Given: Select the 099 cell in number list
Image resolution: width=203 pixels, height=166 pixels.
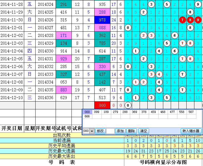Looking at the screenshot, I should [97, 112].
